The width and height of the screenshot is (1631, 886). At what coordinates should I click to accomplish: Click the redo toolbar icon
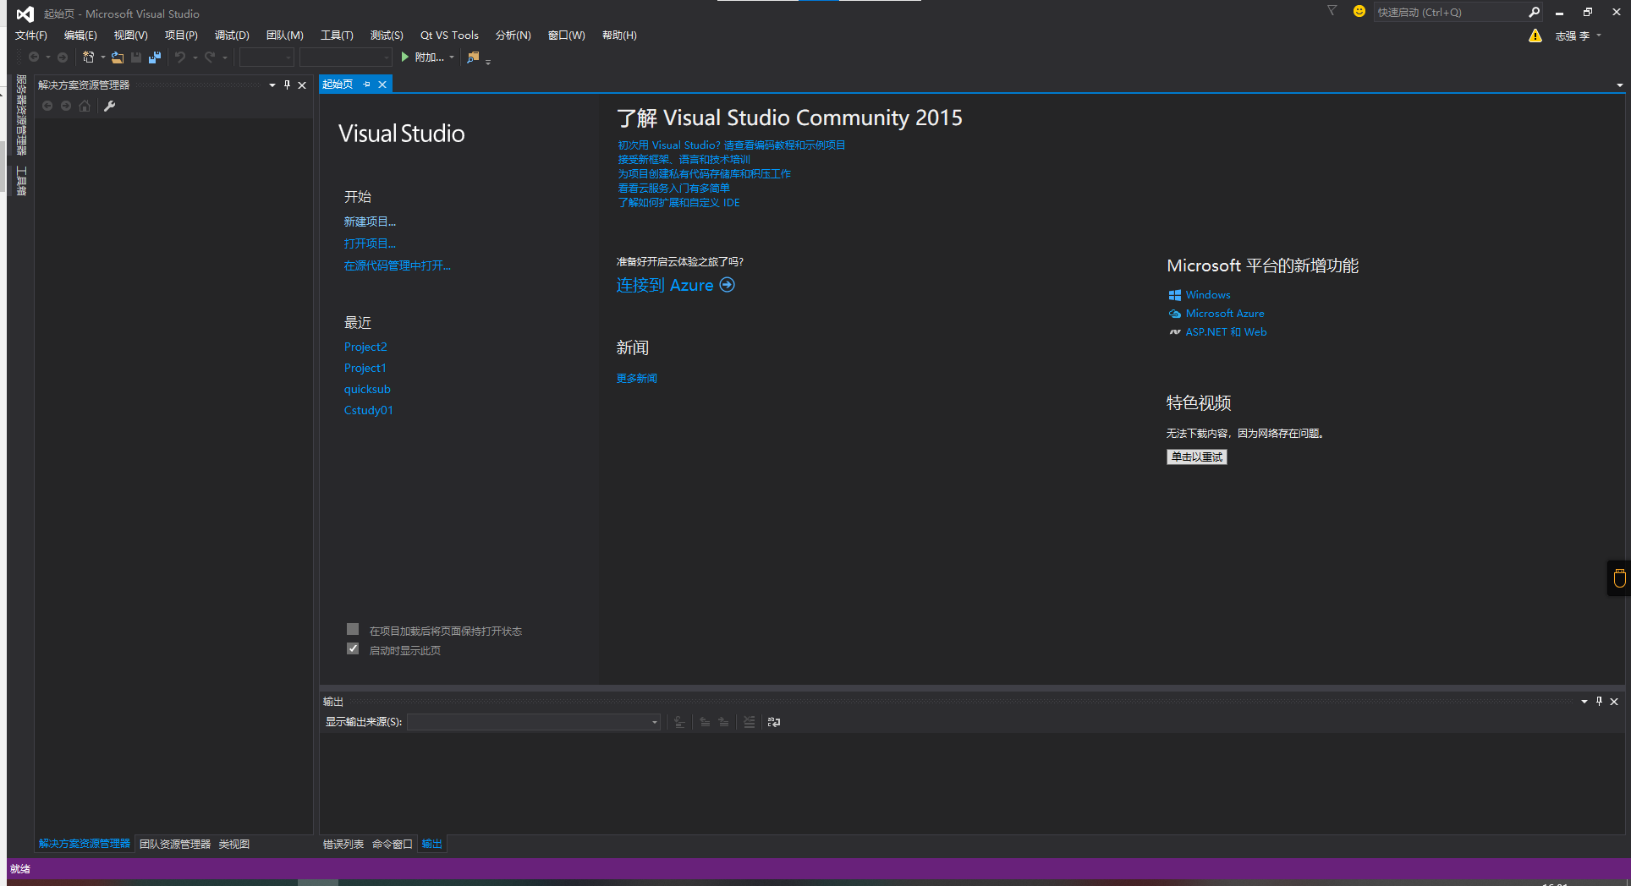tap(210, 57)
